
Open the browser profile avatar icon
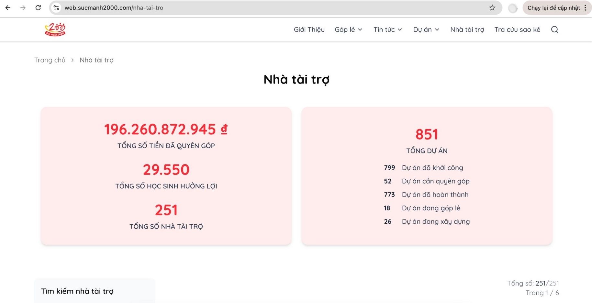(x=512, y=8)
